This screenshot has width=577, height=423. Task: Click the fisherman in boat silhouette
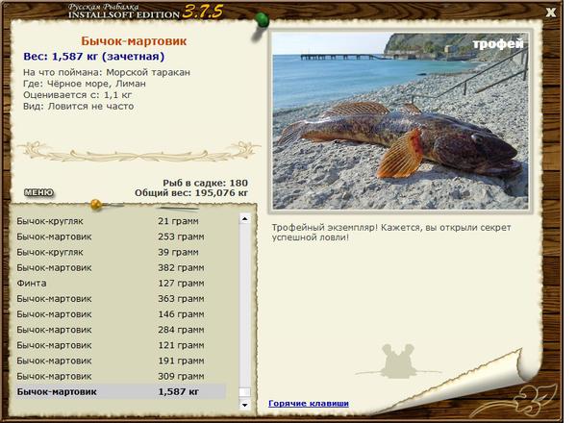398,361
